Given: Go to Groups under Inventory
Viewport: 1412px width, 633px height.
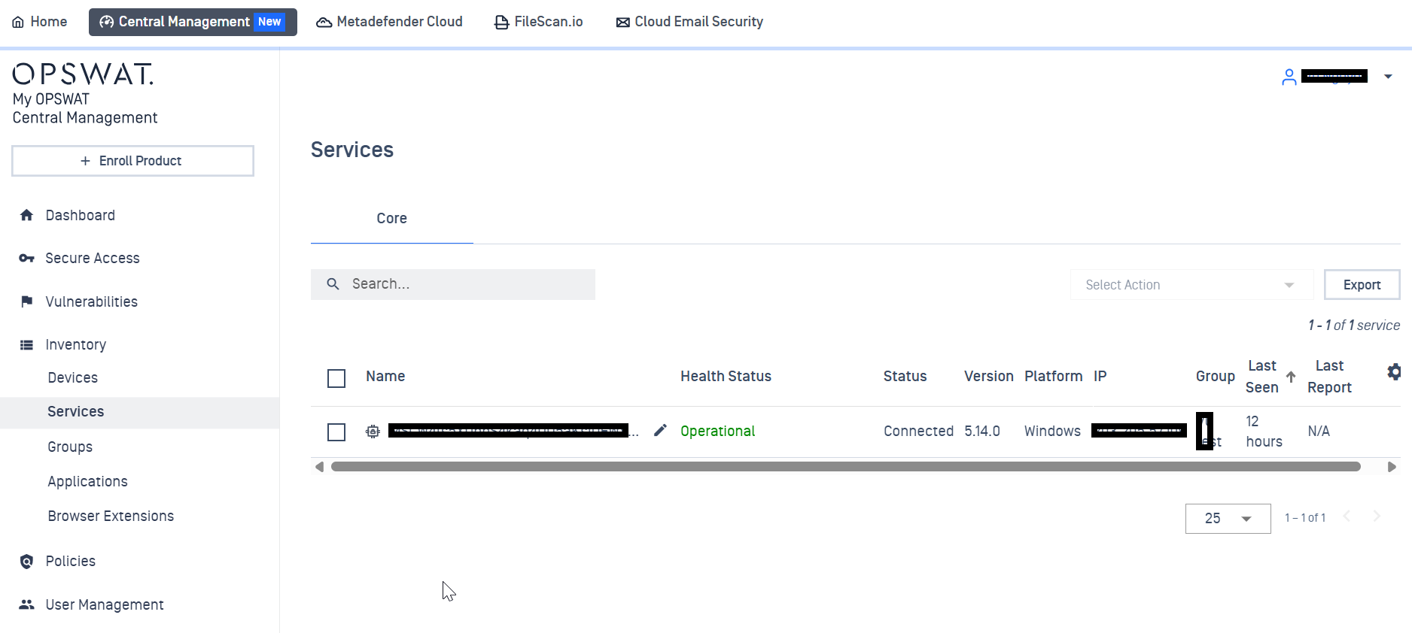Looking at the screenshot, I should point(70,447).
